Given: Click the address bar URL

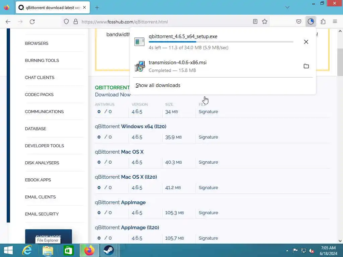Looking at the screenshot, I should [125, 22].
